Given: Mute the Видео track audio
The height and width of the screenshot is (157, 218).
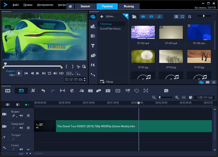Looking at the screenshot, I should pyautogui.click(x=21, y=116).
